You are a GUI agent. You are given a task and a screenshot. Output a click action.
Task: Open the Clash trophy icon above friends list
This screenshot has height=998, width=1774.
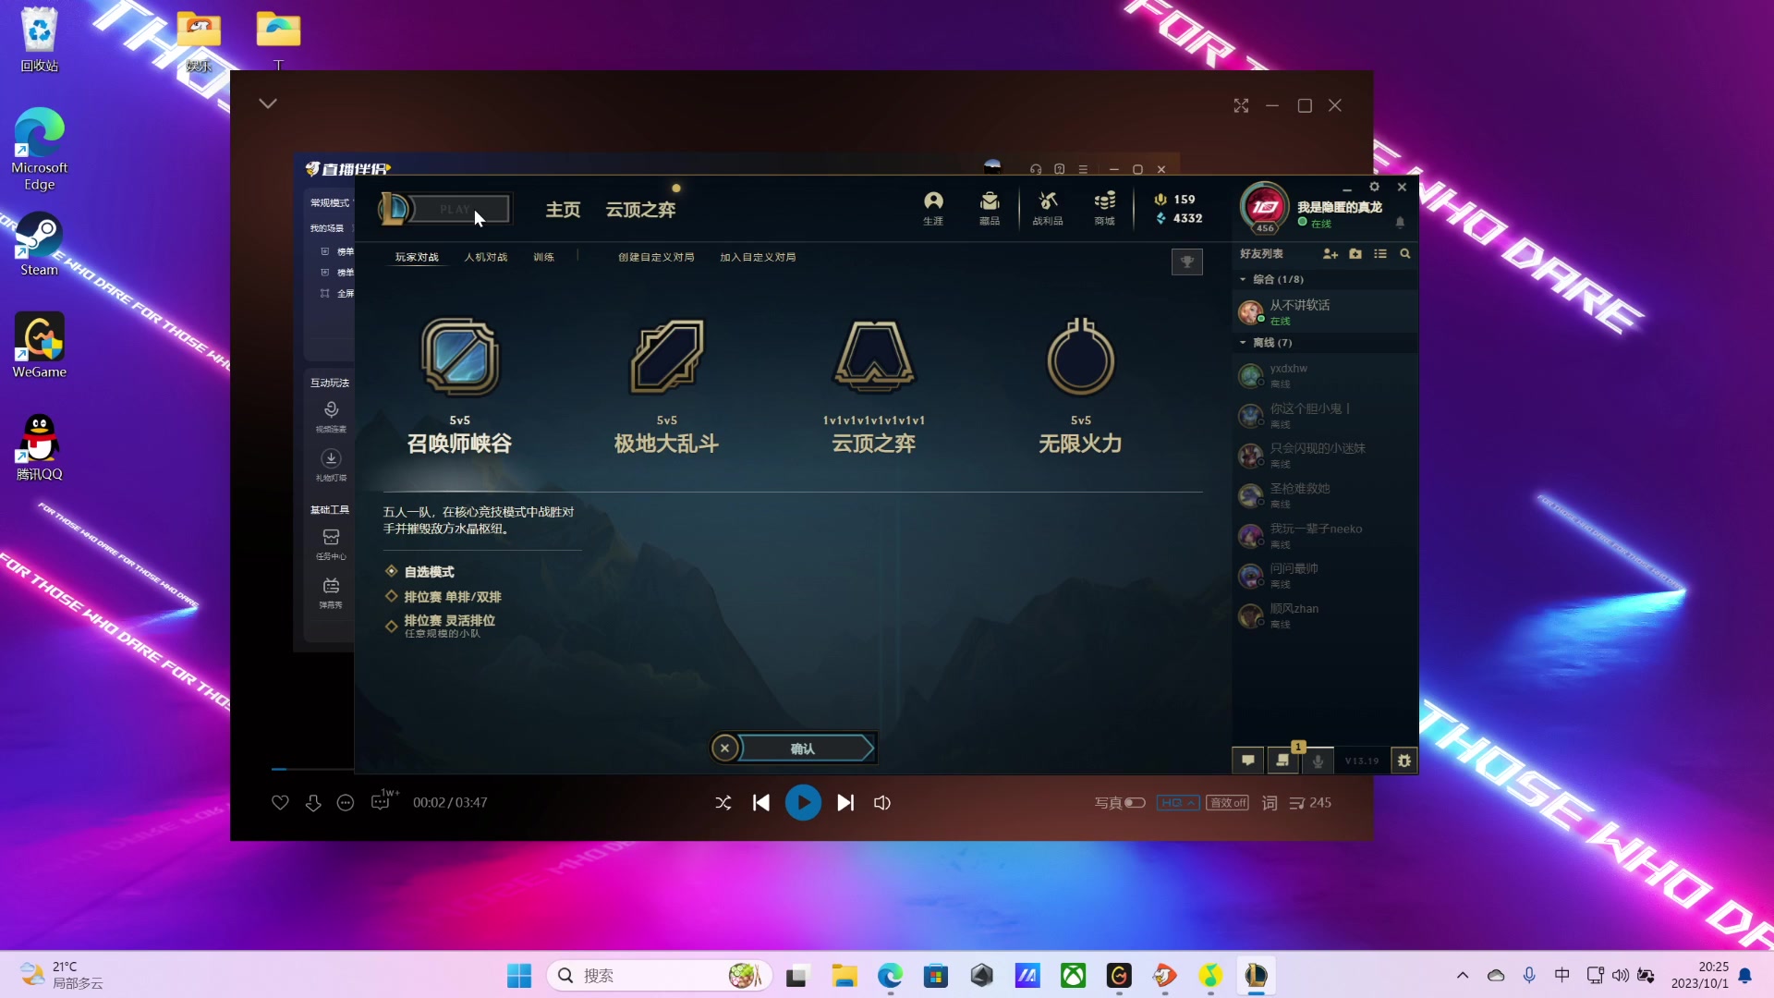point(1187,262)
